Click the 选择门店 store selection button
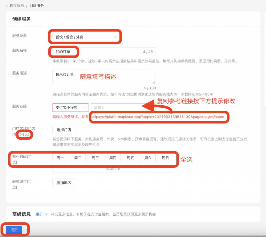This screenshot has width=266, height=237. (64, 130)
